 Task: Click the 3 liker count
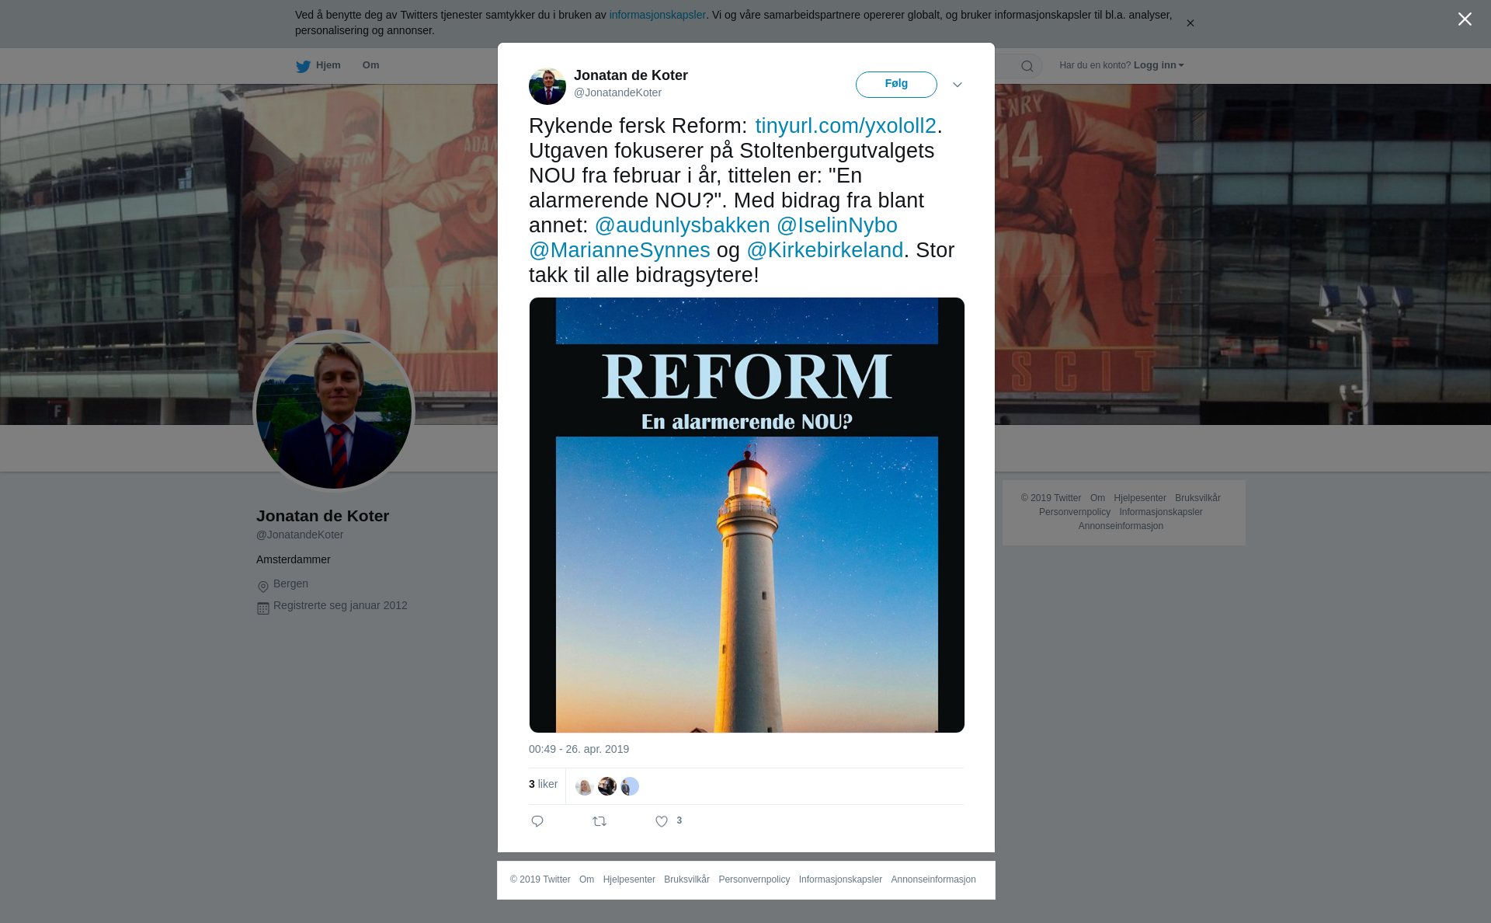coord(543,785)
